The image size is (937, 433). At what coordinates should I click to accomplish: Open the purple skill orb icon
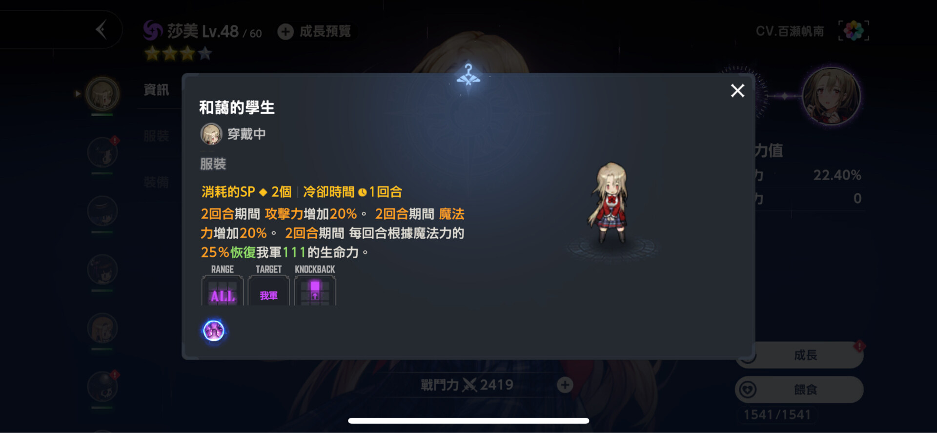pyautogui.click(x=214, y=331)
